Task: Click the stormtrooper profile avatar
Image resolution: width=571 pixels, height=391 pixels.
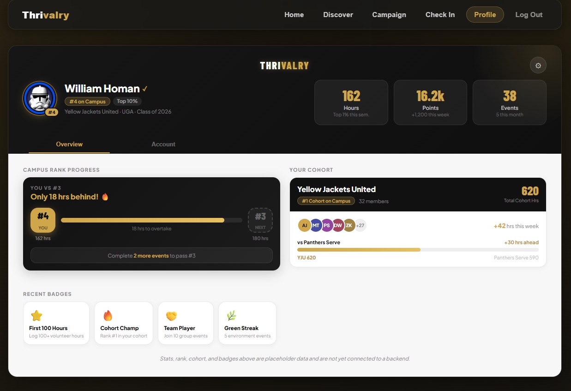Action: 40,98
